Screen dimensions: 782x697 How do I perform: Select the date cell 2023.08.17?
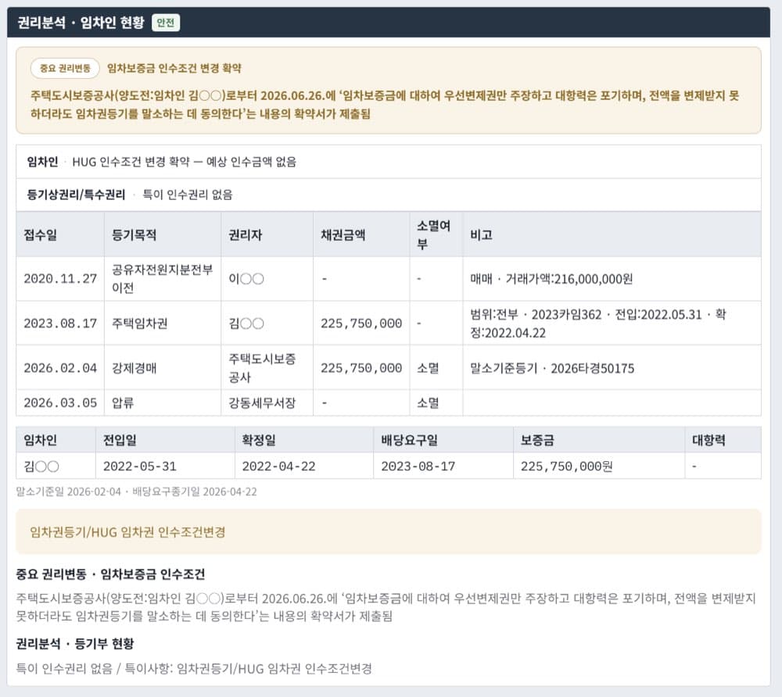(60, 323)
